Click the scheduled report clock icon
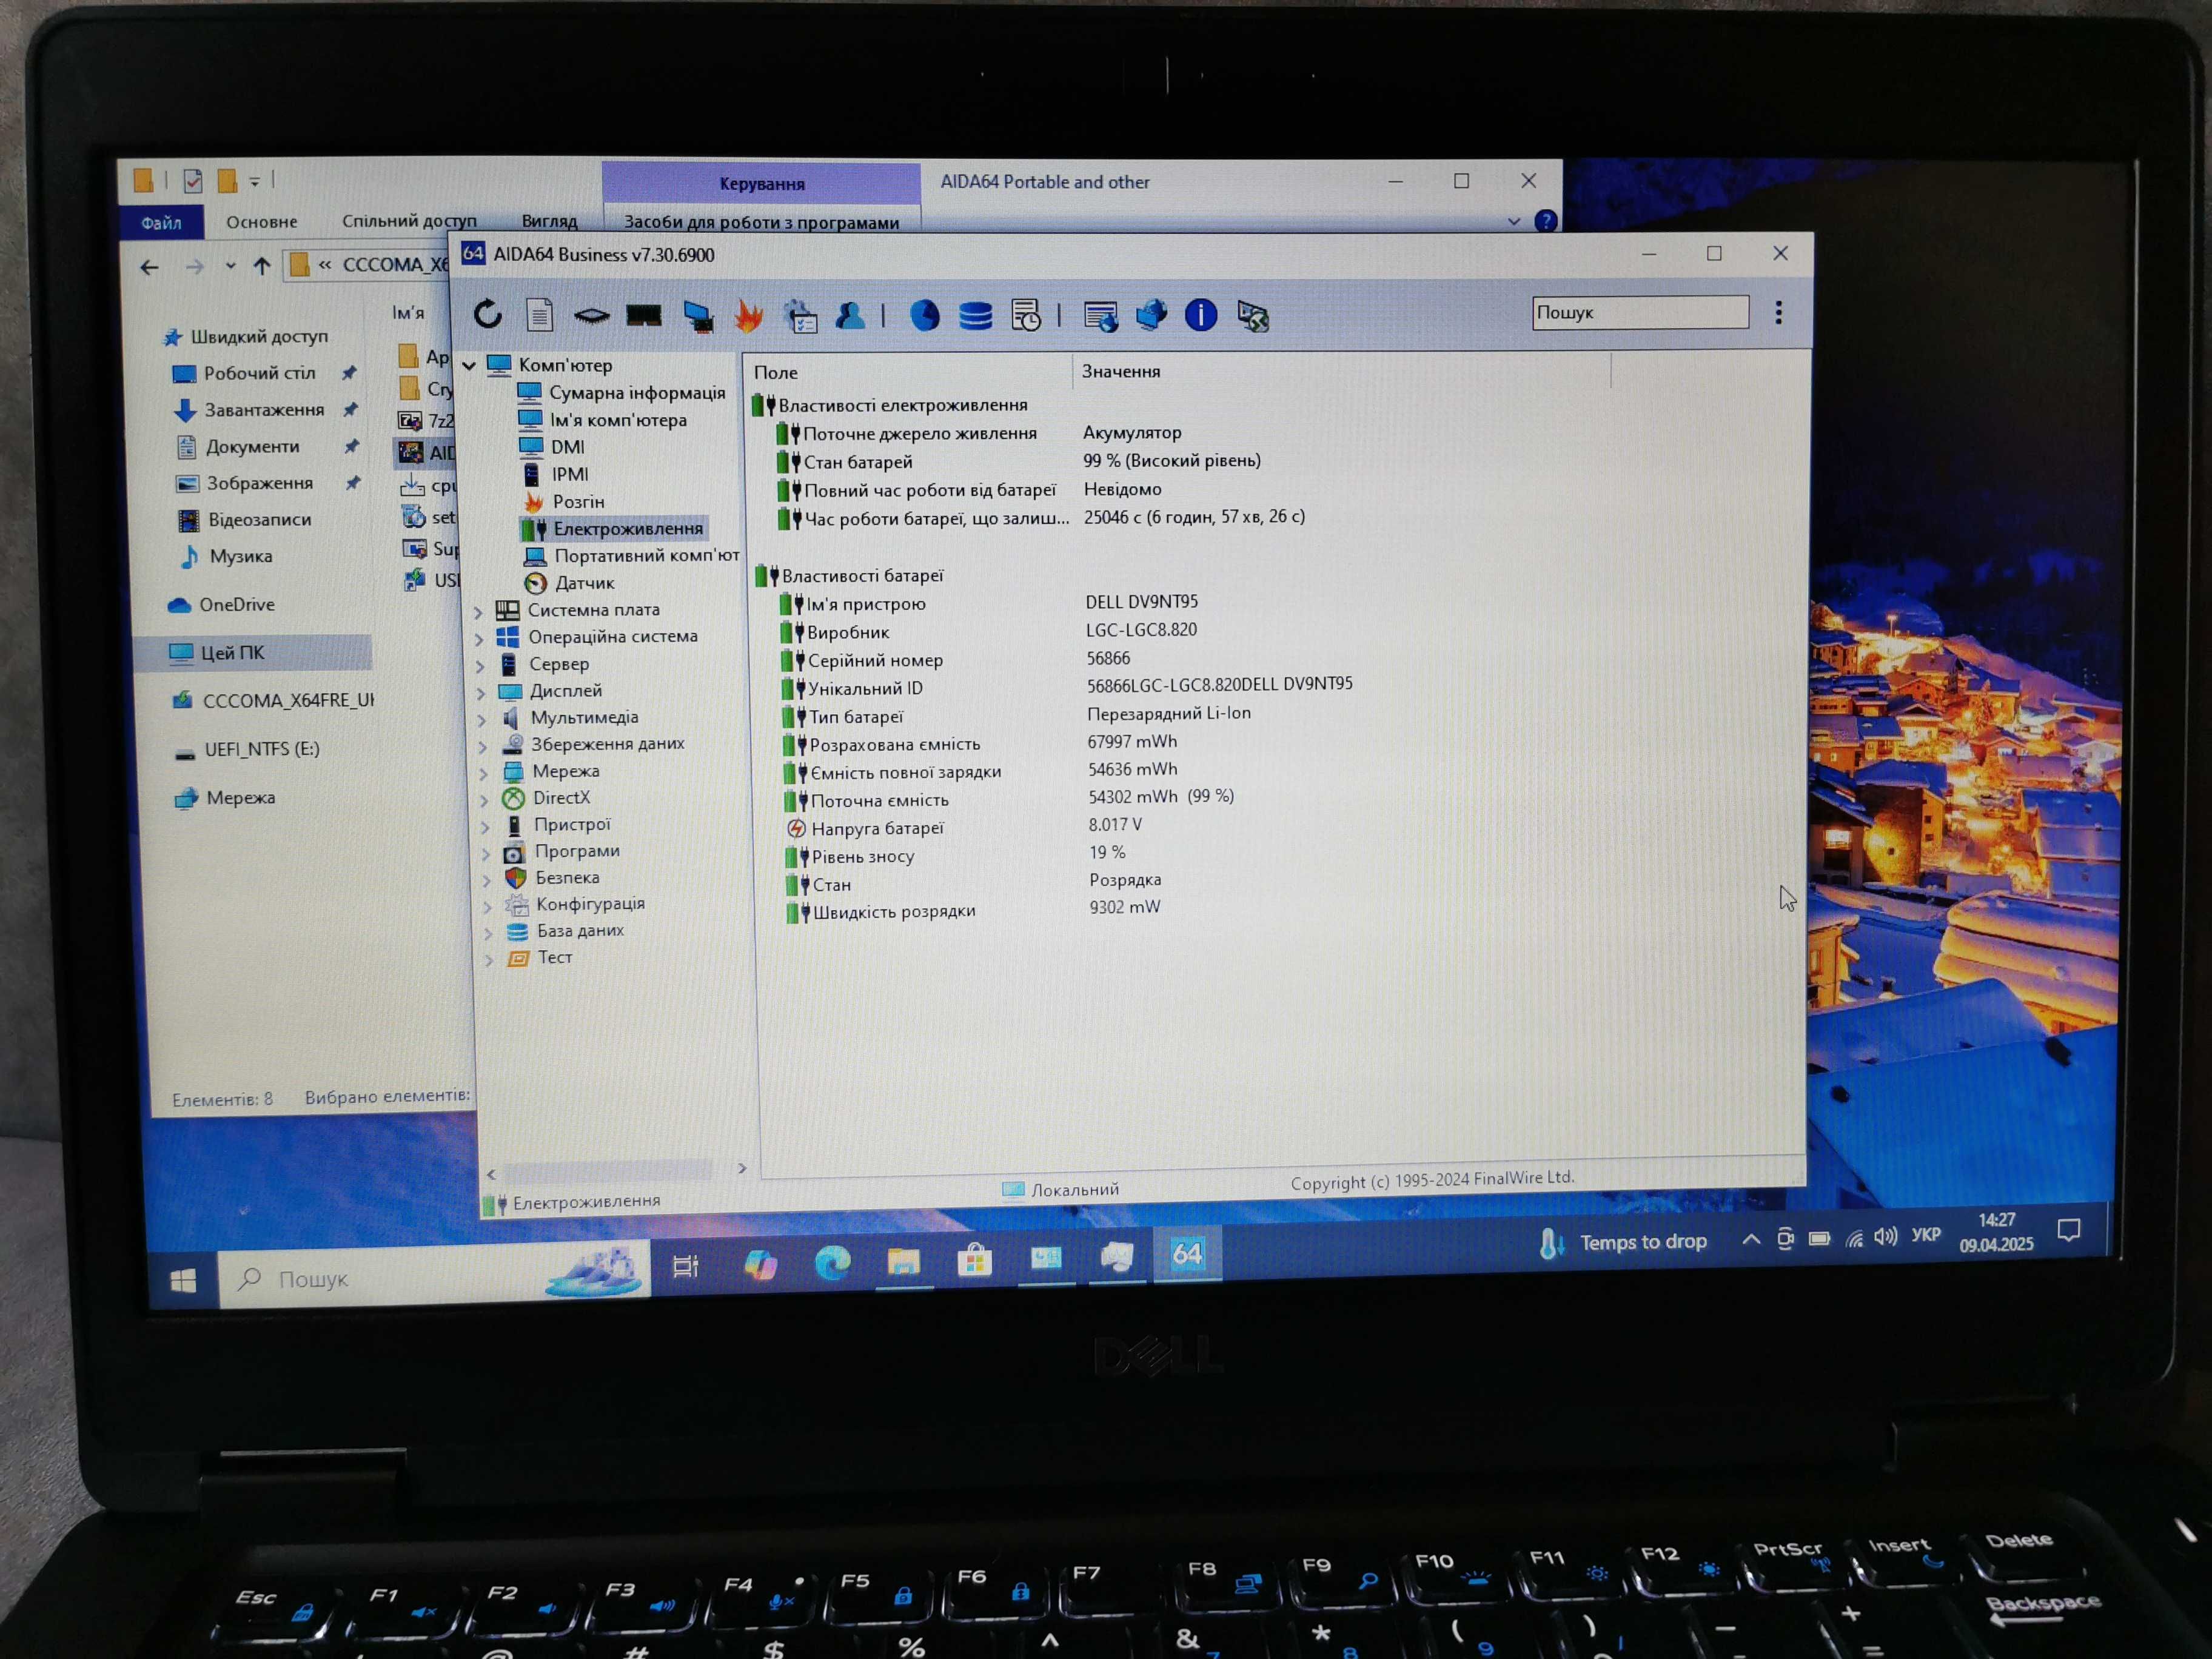Image resolution: width=2212 pixels, height=1659 pixels. (x=1025, y=316)
